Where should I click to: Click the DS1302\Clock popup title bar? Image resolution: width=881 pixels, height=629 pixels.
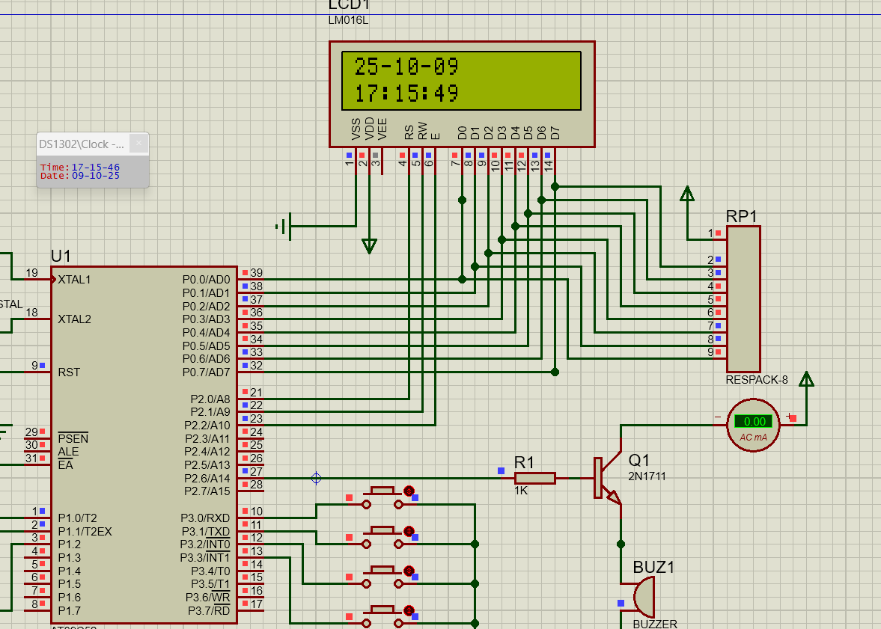tap(82, 144)
